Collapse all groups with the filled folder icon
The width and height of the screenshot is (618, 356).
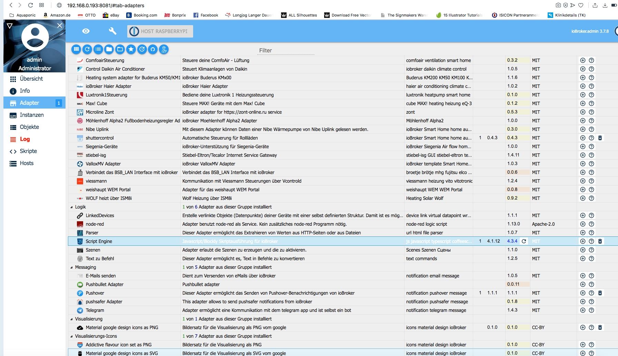point(109,49)
